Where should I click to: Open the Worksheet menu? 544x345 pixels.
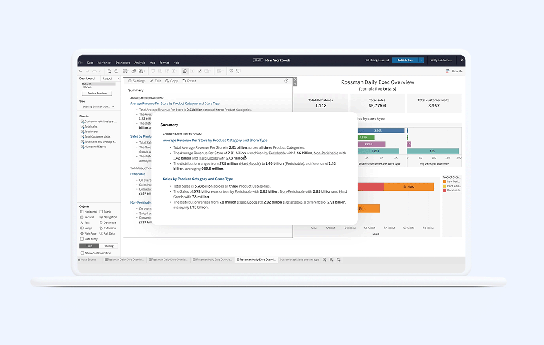(104, 63)
